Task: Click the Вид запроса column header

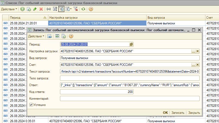Action: (176, 18)
